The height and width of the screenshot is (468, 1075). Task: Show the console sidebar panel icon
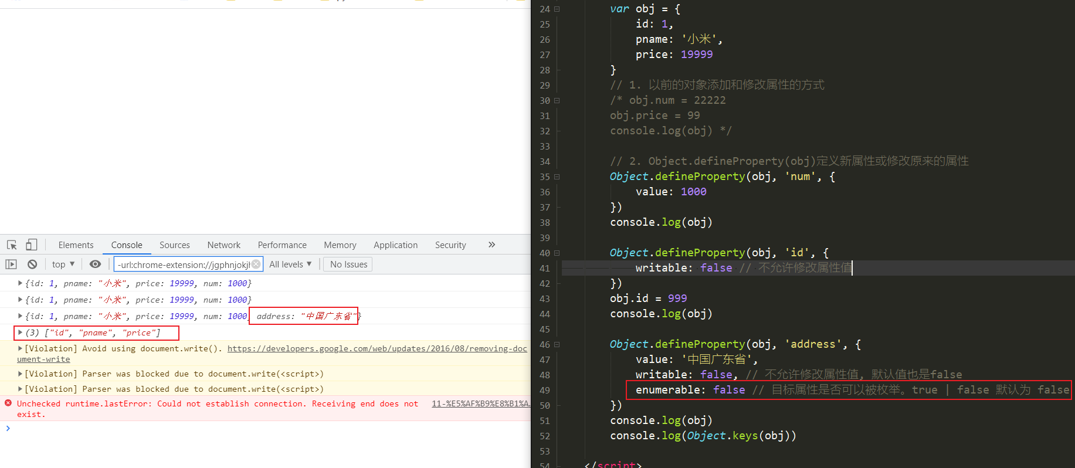[x=11, y=264]
